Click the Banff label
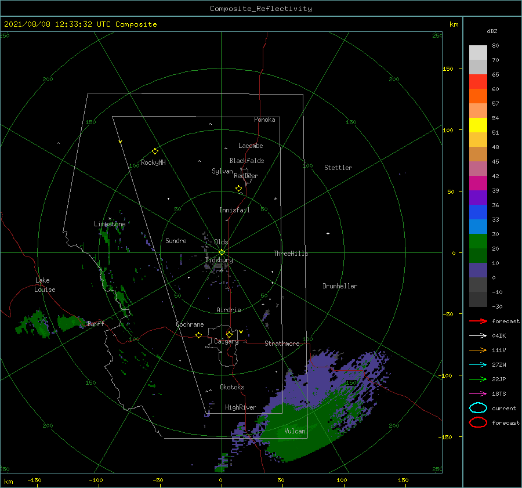 pyautogui.click(x=96, y=323)
